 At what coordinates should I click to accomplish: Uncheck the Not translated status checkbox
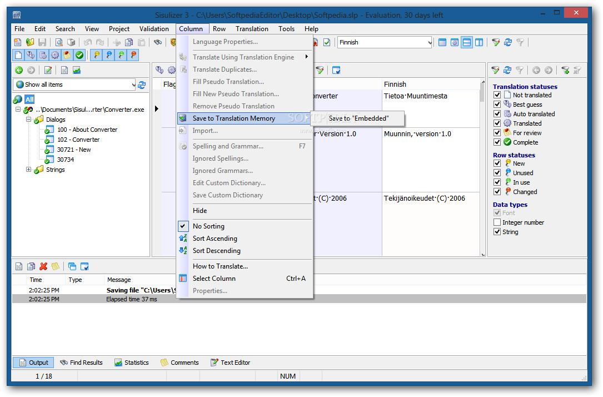497,95
